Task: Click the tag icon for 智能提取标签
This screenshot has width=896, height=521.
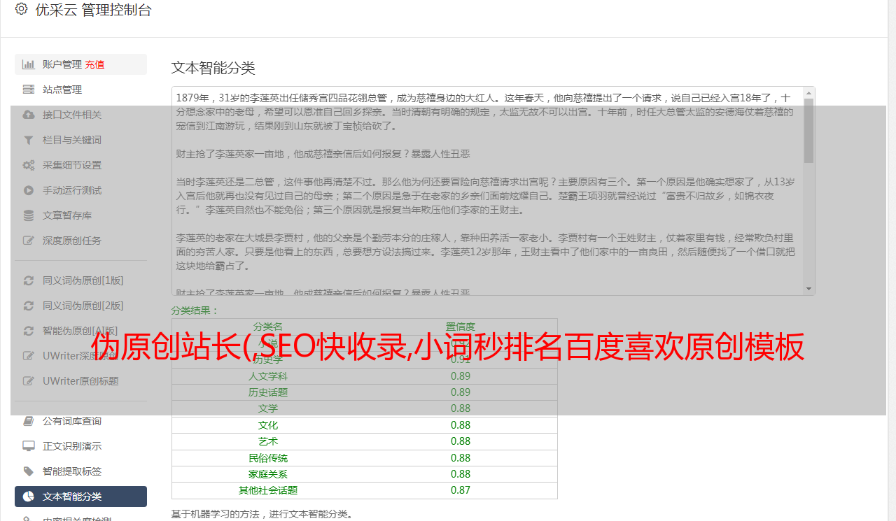Action: point(29,471)
